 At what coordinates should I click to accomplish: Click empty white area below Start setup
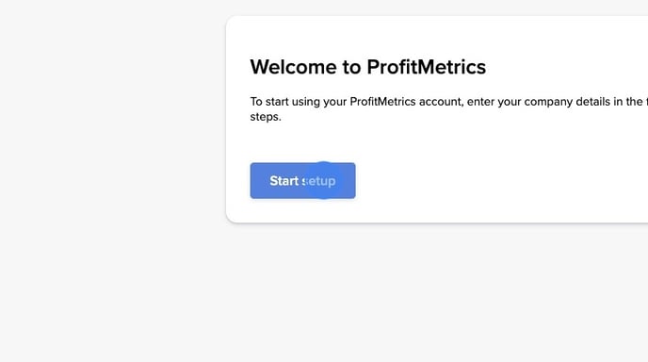302,211
